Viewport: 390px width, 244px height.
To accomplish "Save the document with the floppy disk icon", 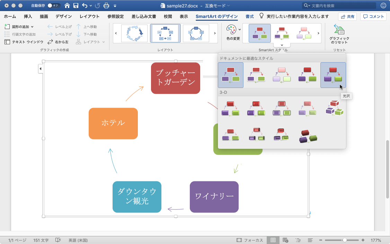I will (x=76, y=6).
